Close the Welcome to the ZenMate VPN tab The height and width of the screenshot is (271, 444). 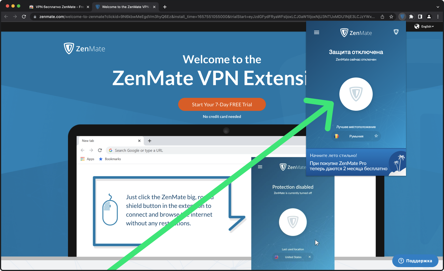point(154,7)
